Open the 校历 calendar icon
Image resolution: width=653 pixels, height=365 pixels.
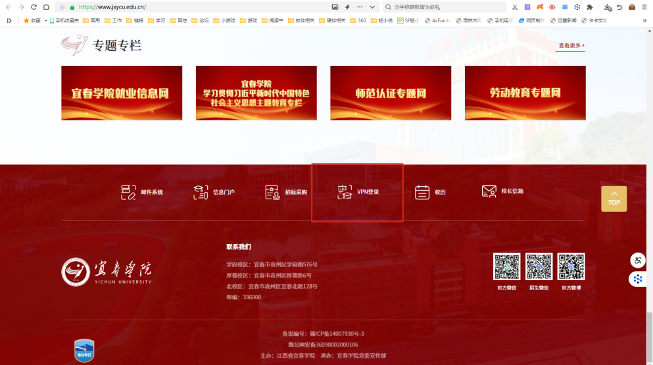422,192
